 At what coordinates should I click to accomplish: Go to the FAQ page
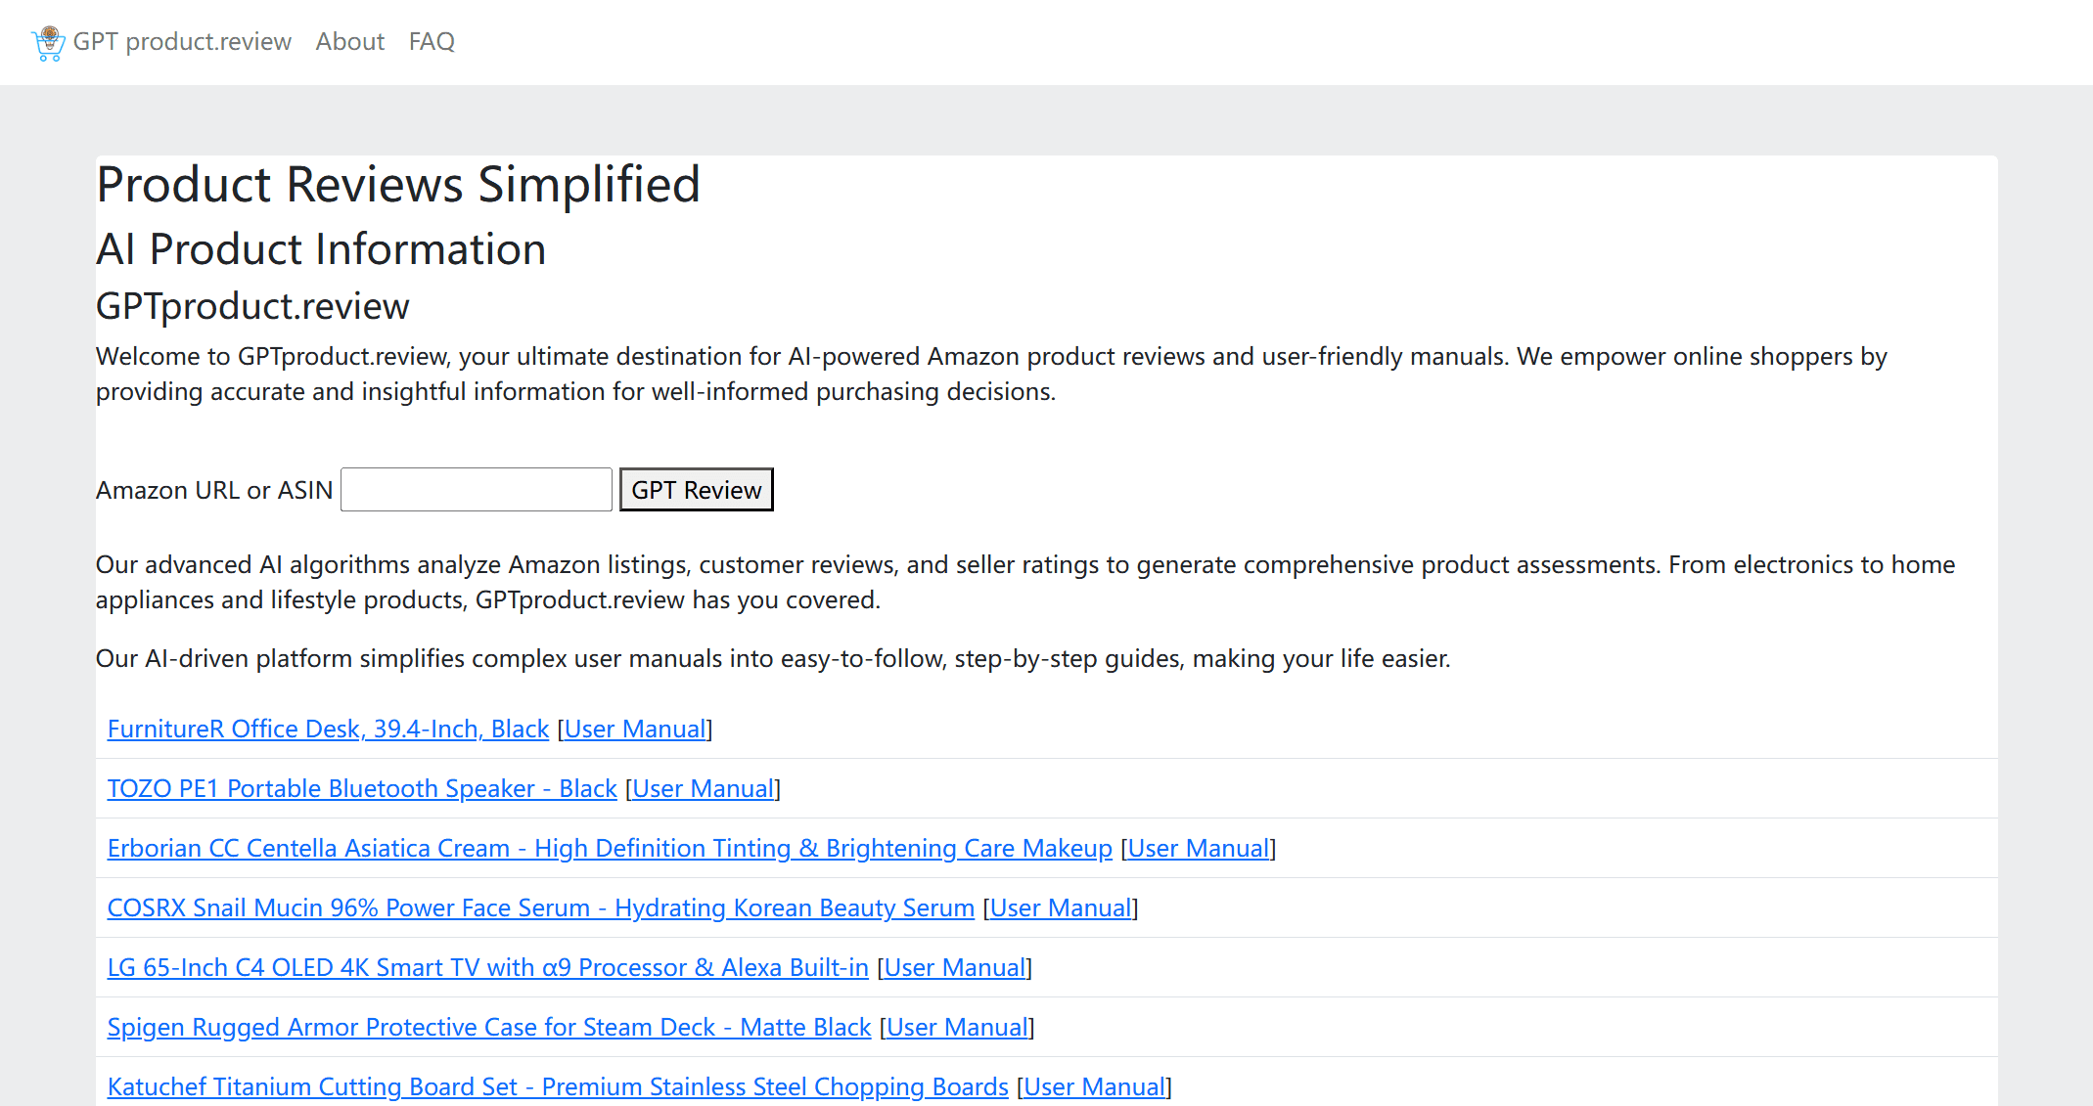(432, 42)
